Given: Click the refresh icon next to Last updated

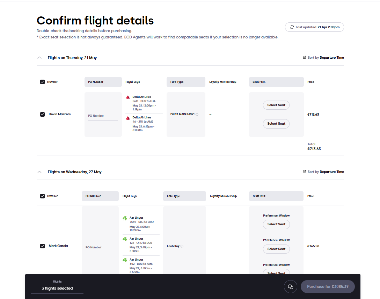Looking at the screenshot, I should point(292,27).
